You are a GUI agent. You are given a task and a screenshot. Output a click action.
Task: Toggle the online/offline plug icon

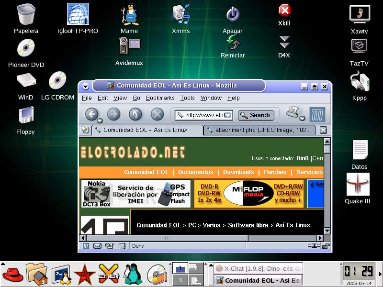314,246
